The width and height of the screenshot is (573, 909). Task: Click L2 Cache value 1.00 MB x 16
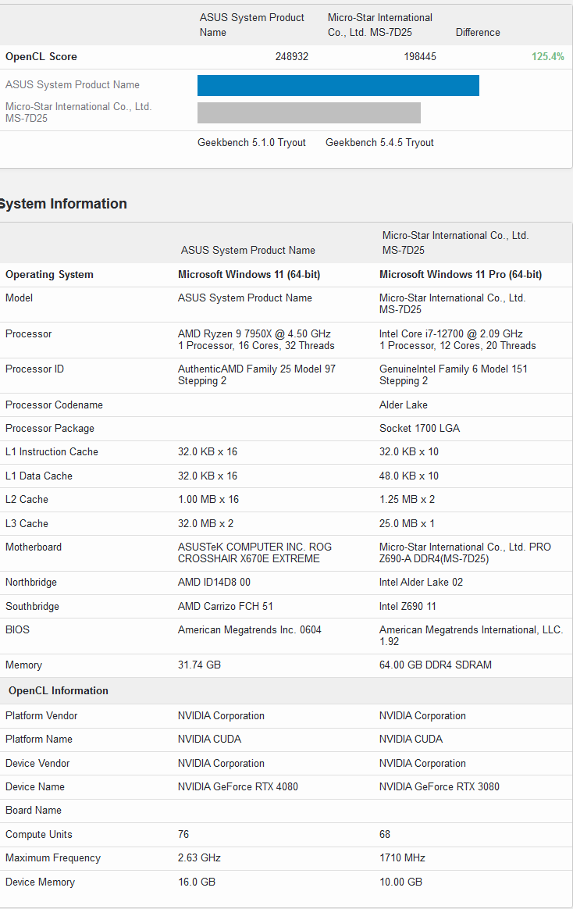(x=208, y=500)
